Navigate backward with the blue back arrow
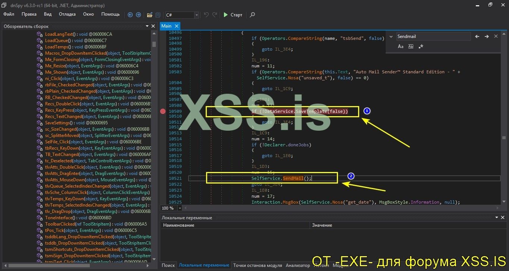The width and height of the screenshot is (509, 271). (130, 15)
